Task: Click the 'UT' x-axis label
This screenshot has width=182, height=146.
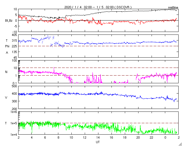Action: (98, 142)
